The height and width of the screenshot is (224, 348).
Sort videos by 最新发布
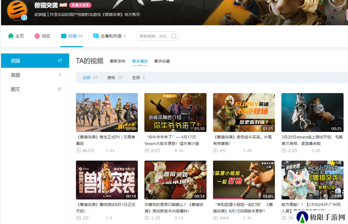coord(118,61)
